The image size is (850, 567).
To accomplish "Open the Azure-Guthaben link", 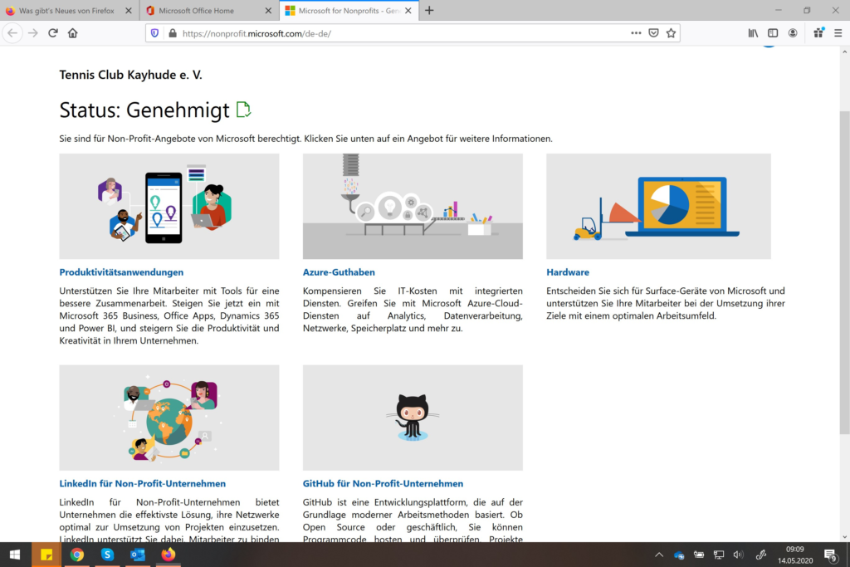I will [338, 271].
